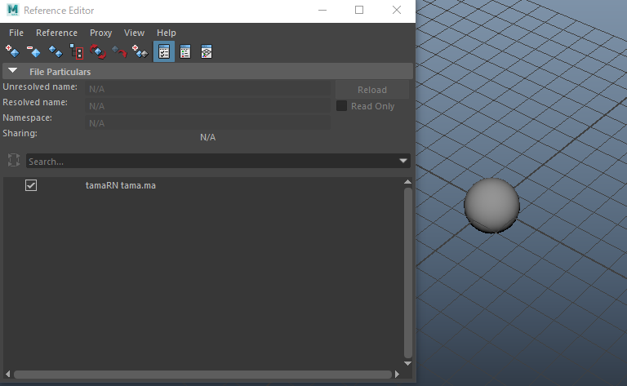This screenshot has width=627, height=386.
Task: Select the sphere in the viewport
Action: [491, 206]
